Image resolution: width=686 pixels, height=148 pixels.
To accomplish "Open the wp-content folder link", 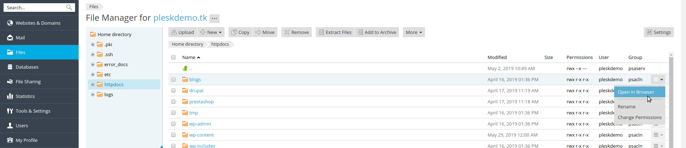I will [x=201, y=135].
